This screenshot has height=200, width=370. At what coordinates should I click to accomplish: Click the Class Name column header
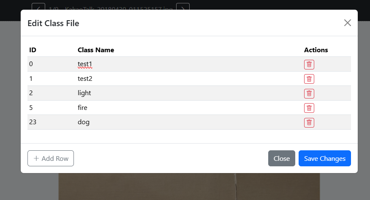pyautogui.click(x=96, y=50)
